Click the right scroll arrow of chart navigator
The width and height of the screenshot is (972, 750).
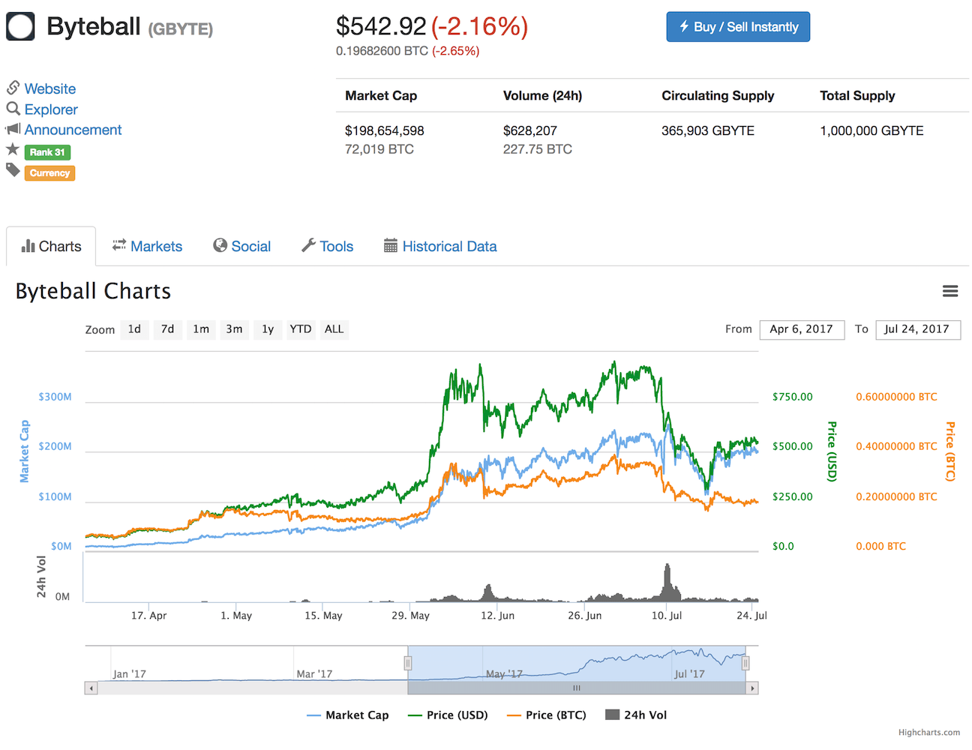(x=752, y=688)
